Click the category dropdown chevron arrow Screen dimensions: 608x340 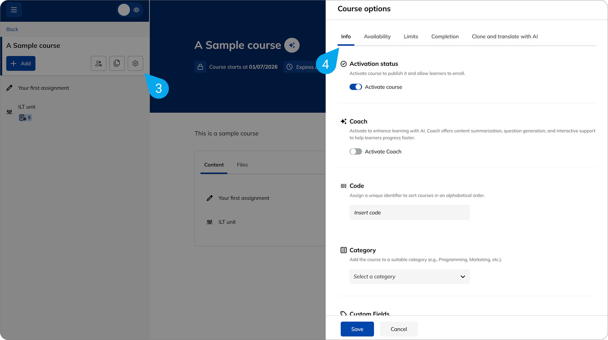pos(462,277)
